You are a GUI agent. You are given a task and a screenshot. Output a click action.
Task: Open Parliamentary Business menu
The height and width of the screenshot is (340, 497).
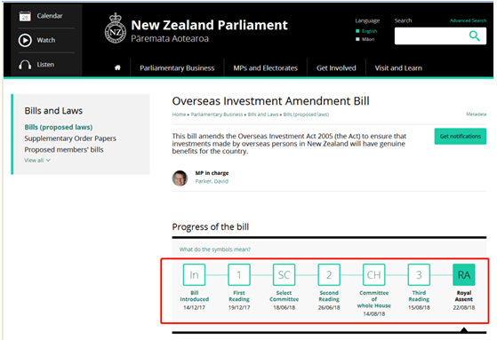(x=177, y=68)
